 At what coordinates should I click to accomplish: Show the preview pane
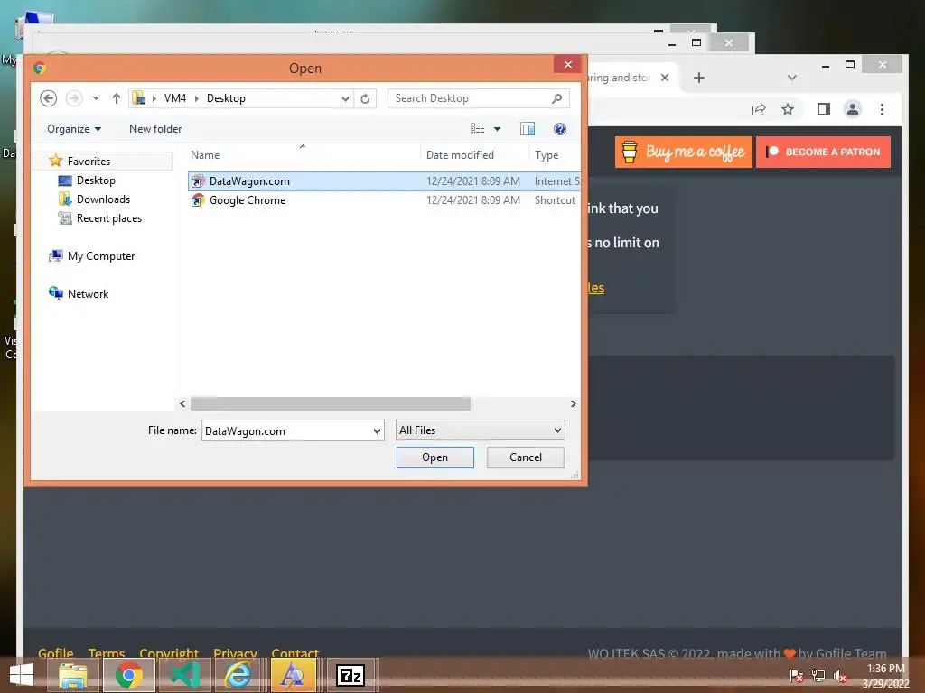pos(528,128)
